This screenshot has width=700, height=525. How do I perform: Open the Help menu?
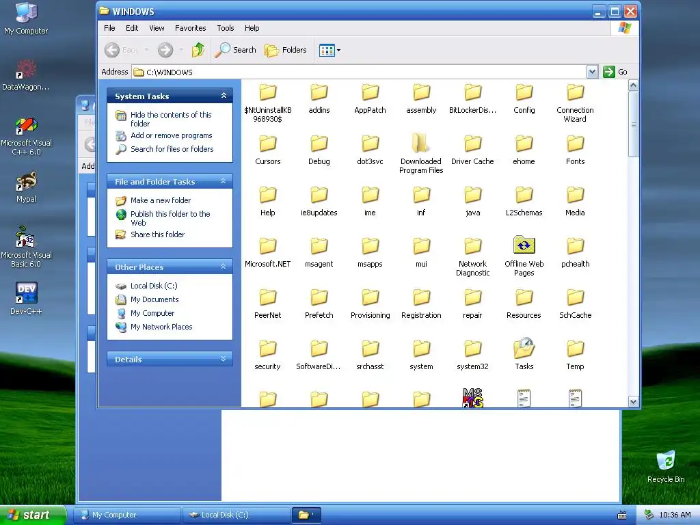pyautogui.click(x=252, y=28)
